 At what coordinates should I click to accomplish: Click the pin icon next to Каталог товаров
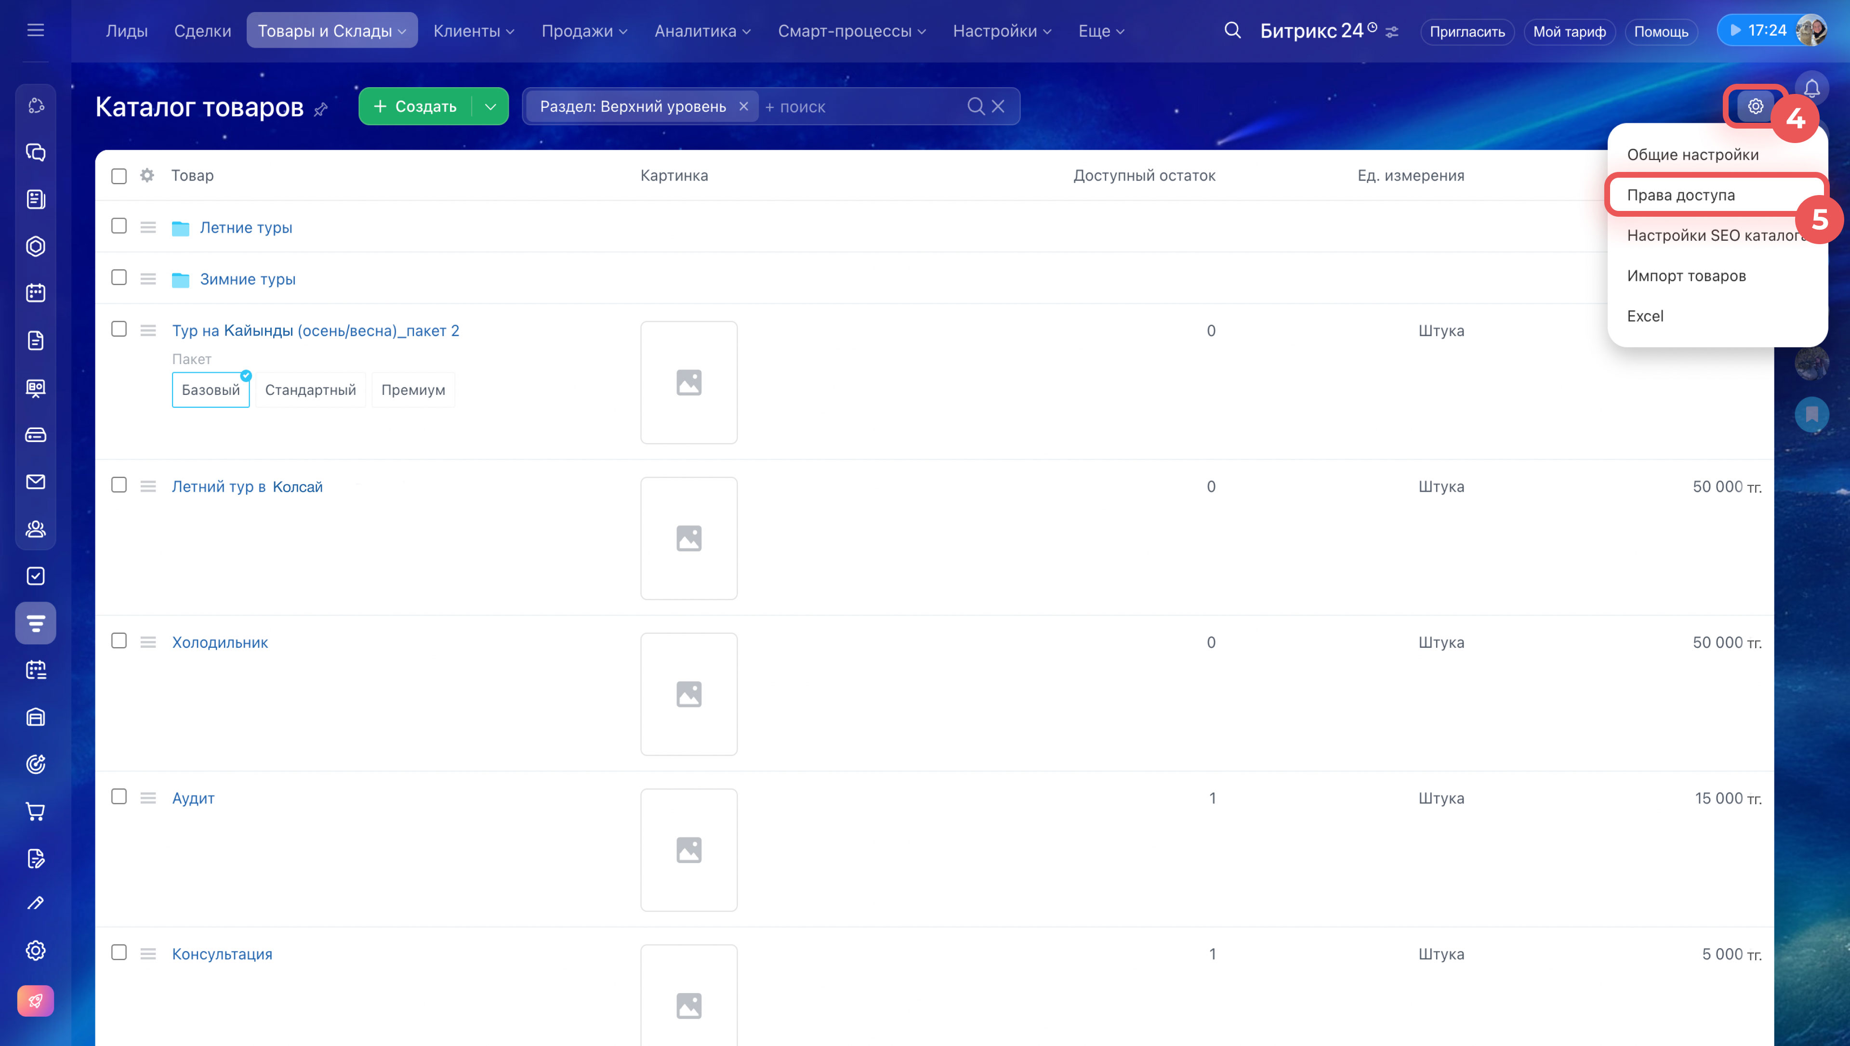(321, 109)
